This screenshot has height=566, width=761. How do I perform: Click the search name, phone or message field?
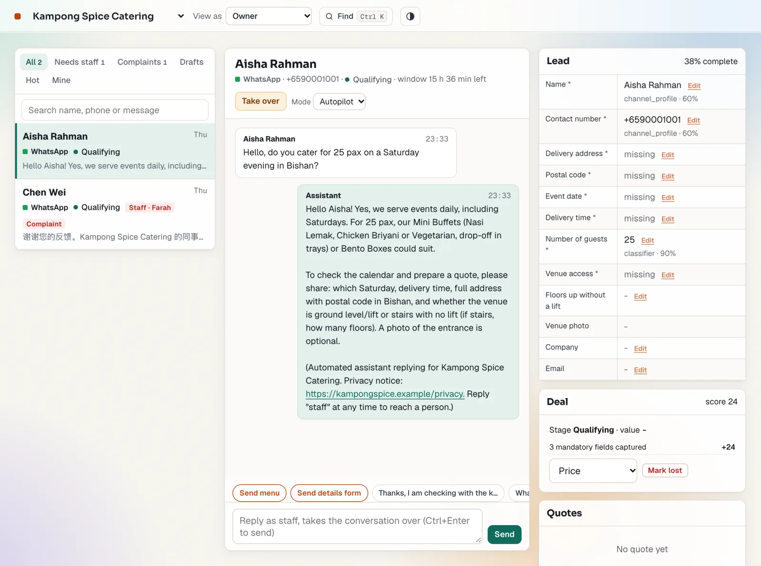click(x=115, y=110)
